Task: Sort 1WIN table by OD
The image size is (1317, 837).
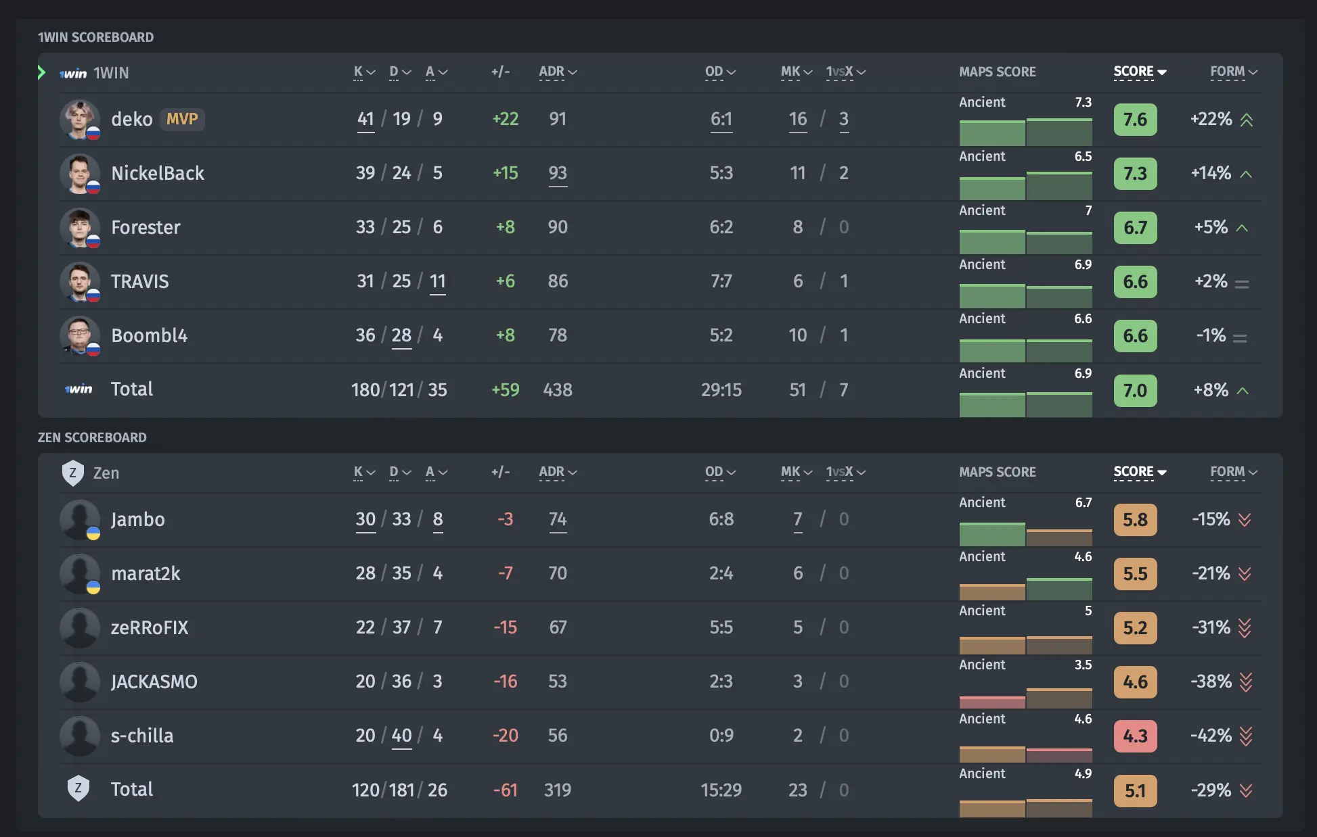Action: 720,72
